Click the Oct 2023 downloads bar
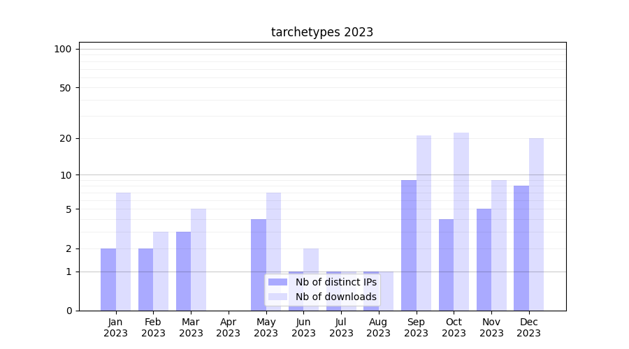Image resolution: width=629 pixels, height=349 pixels. [x=461, y=221]
